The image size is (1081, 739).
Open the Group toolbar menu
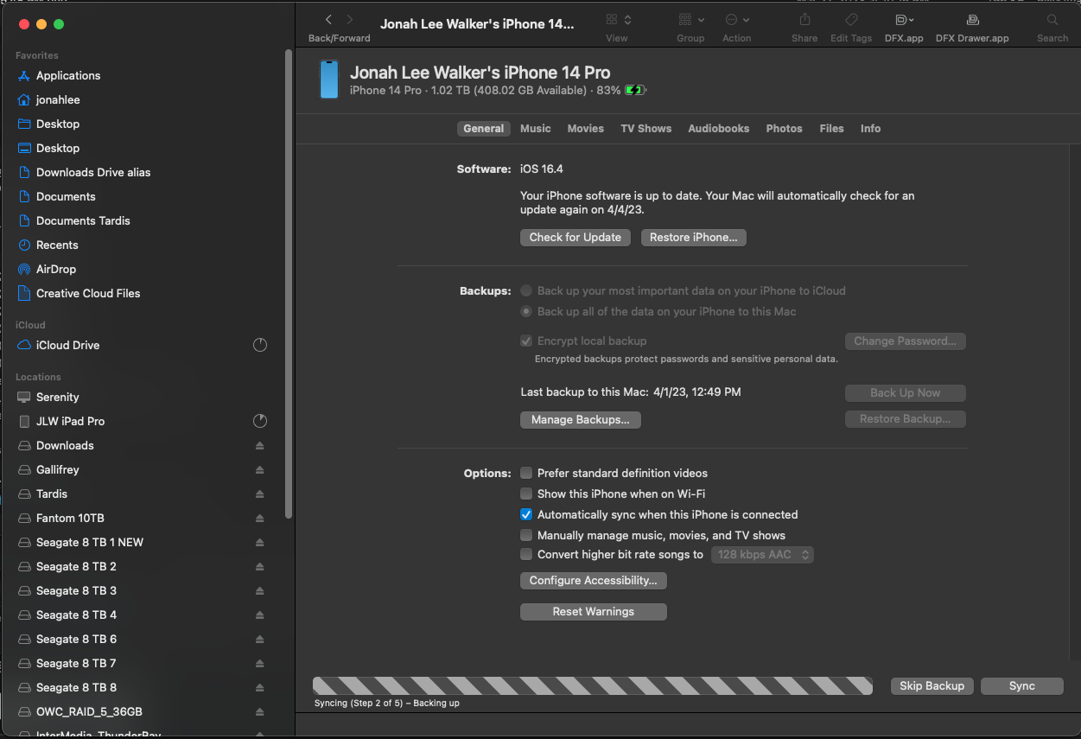690,19
